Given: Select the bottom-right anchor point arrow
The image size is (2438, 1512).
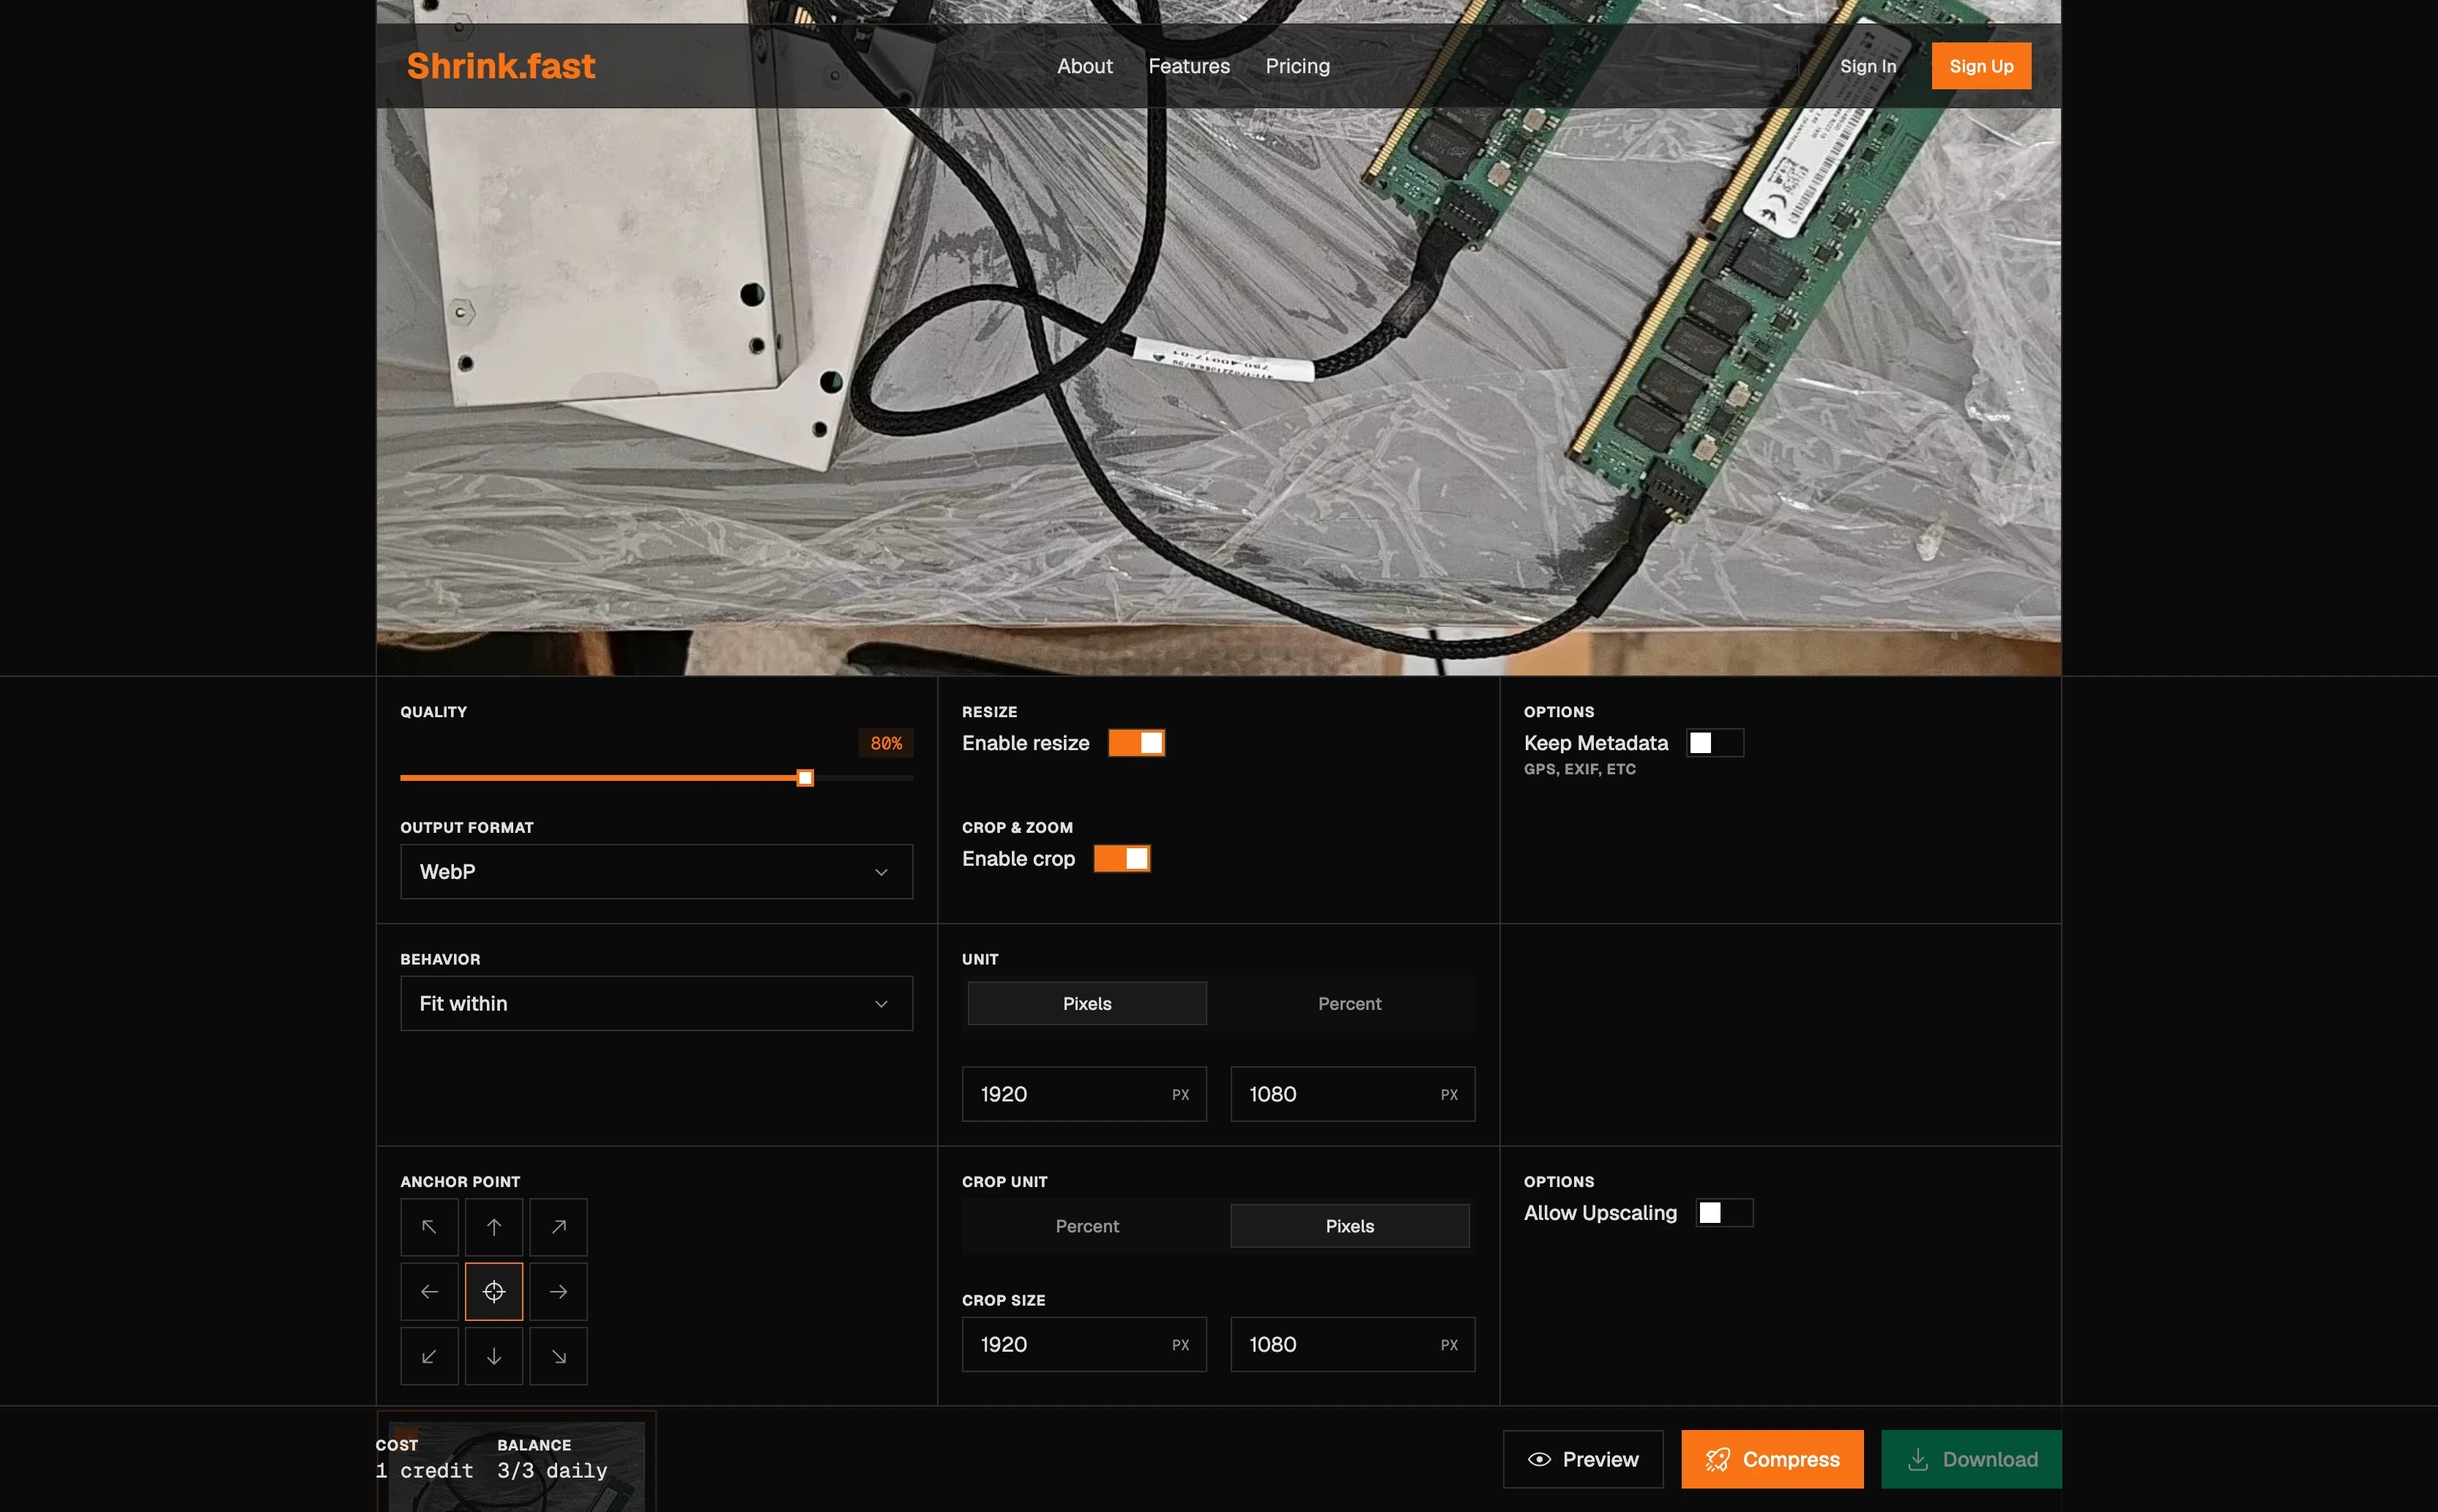Looking at the screenshot, I should (x=558, y=1356).
